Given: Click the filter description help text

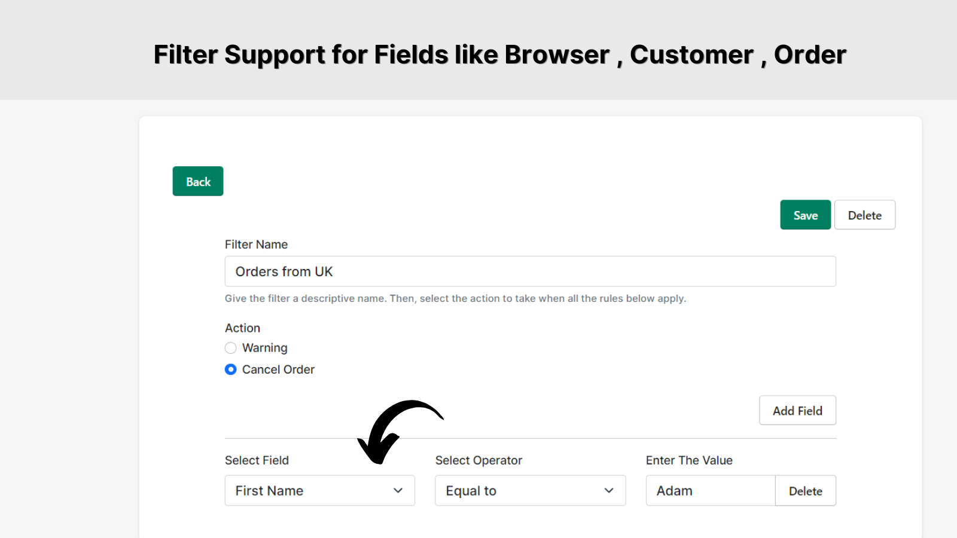Looking at the screenshot, I should click(x=455, y=298).
